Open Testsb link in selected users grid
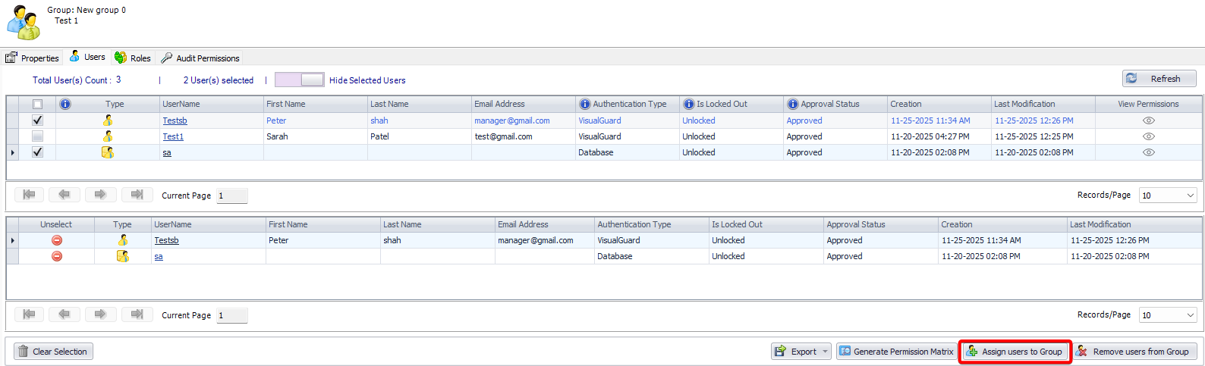Viewport: 1205px width, 366px height. click(166, 240)
